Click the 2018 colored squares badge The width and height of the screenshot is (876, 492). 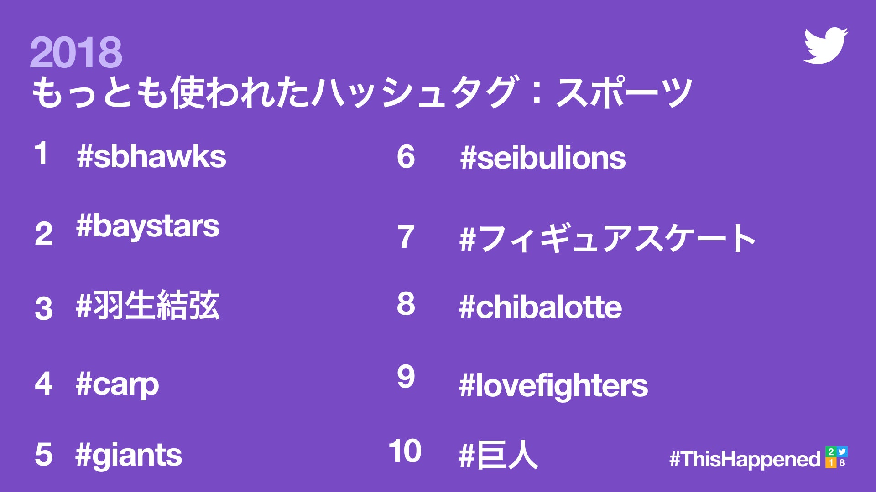(836, 457)
